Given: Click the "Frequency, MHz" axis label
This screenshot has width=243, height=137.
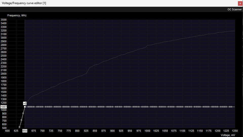Looking at the screenshot, I should [17, 15].
